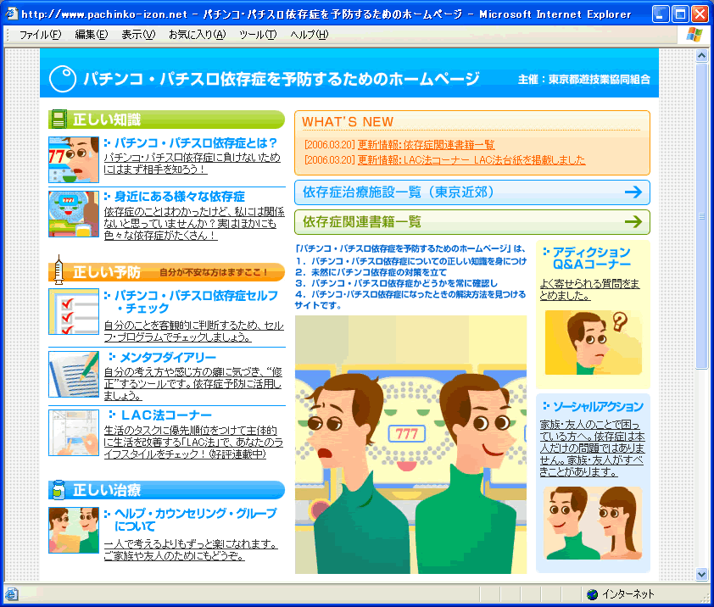Click the Internet Explorer page icon in title bar

click(12, 14)
